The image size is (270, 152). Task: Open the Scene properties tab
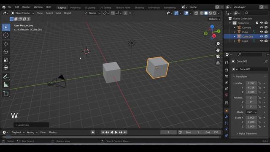(227, 89)
